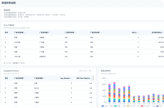Click the Engagement Review table scrollbar
Image resolution: width=164 pixels, height=108 pixels.
pyautogui.click(x=93, y=78)
